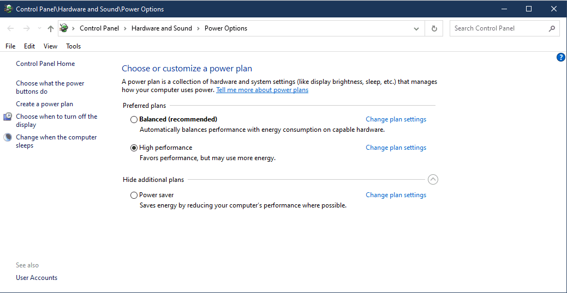Open the Tools menu

[73, 46]
